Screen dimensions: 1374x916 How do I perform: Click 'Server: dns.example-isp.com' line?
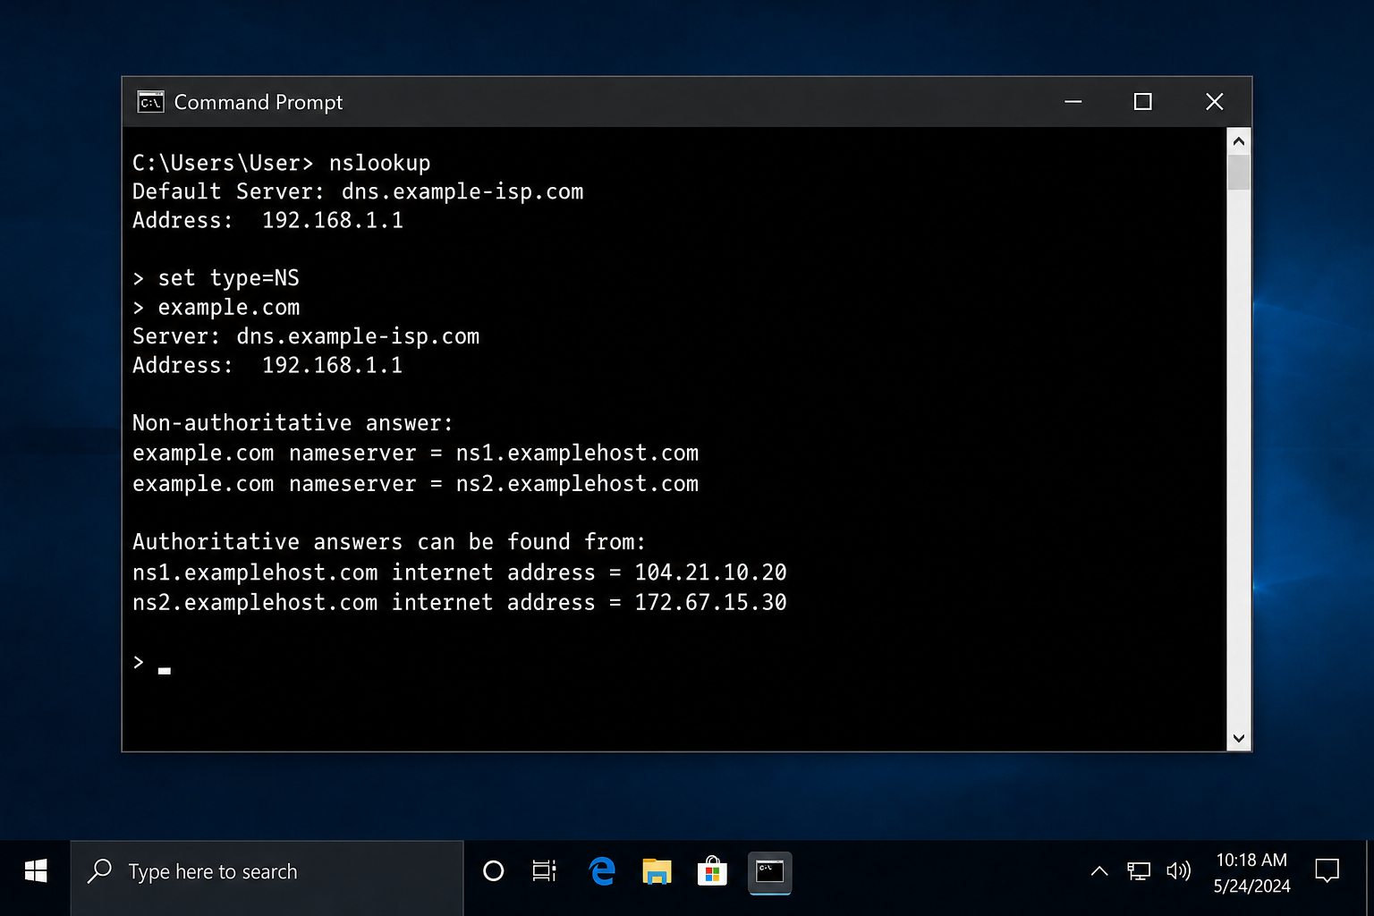306,336
